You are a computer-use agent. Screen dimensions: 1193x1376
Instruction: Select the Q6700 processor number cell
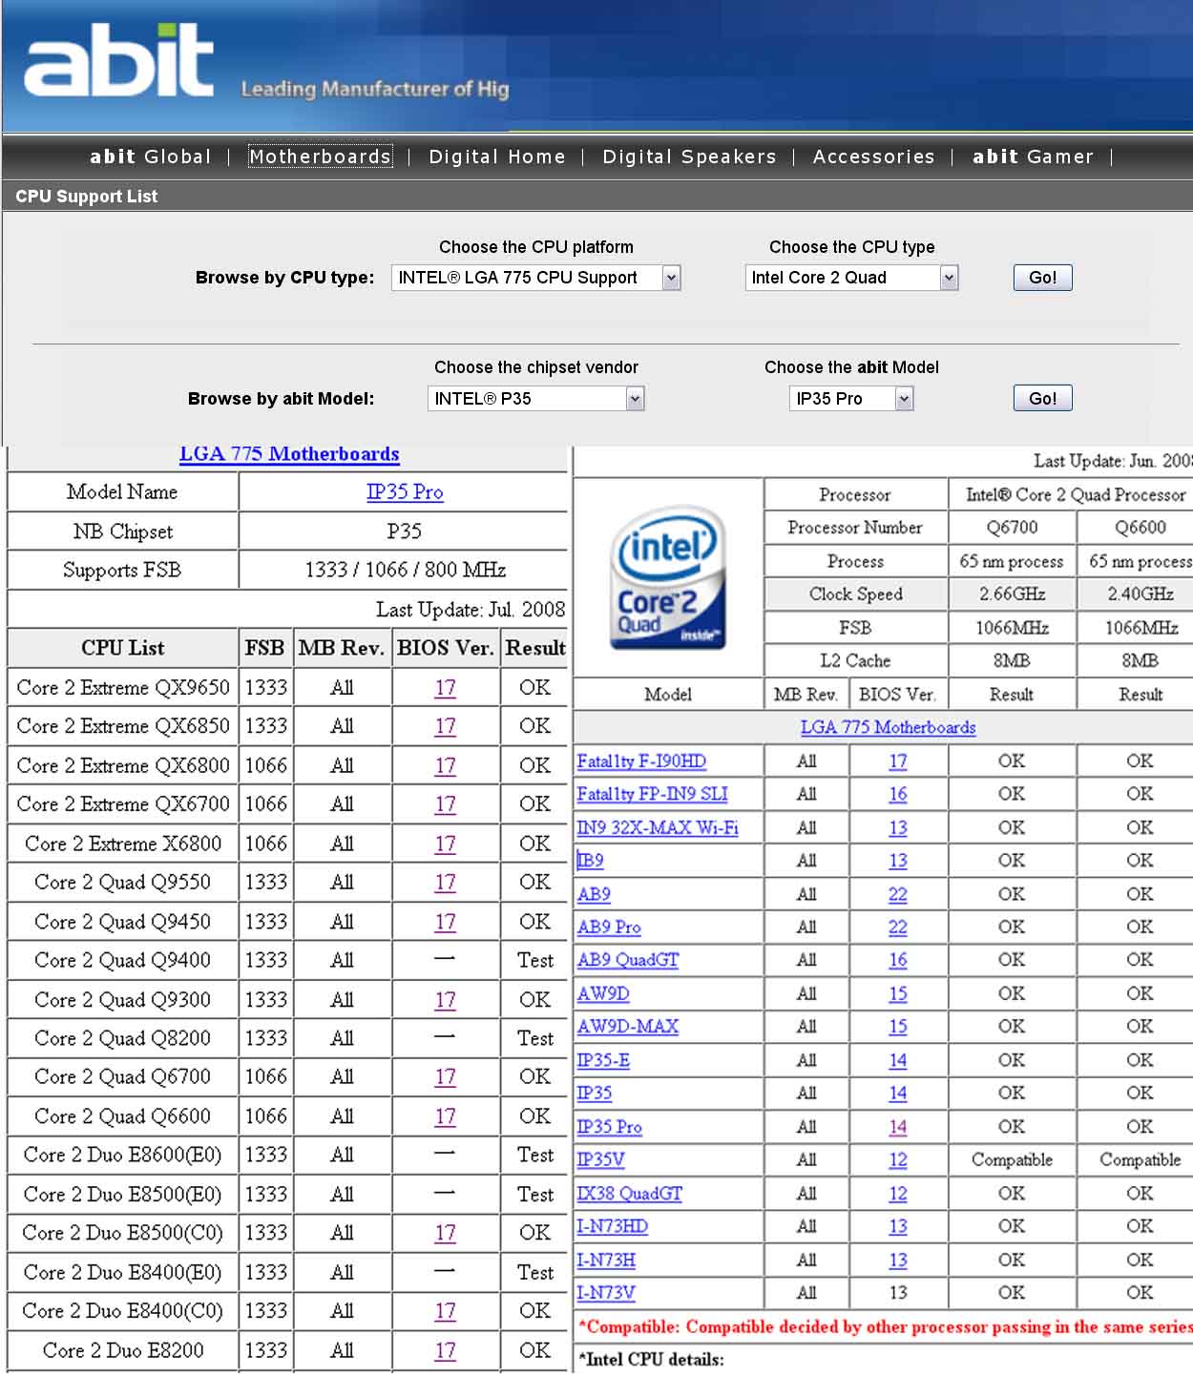pos(1012,528)
